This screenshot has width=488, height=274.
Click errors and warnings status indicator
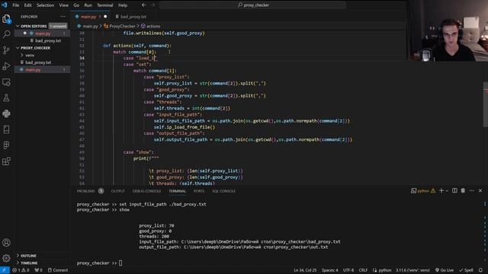[x=21, y=270]
